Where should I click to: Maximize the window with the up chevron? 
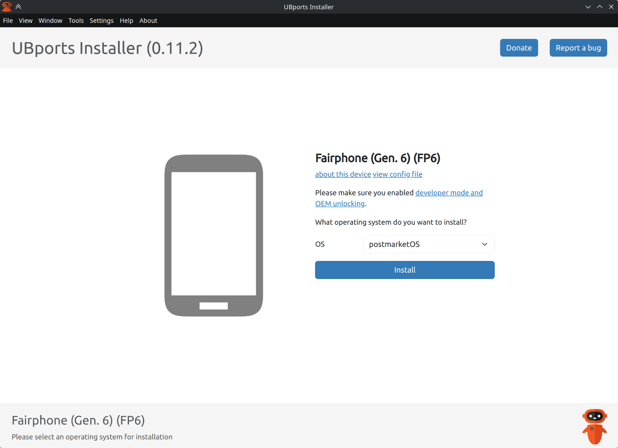click(600, 7)
